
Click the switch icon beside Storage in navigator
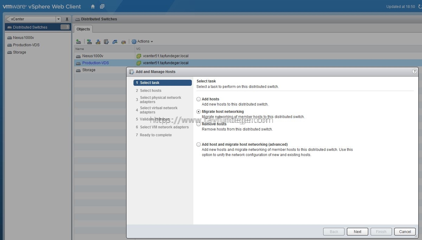pyautogui.click(x=9, y=52)
